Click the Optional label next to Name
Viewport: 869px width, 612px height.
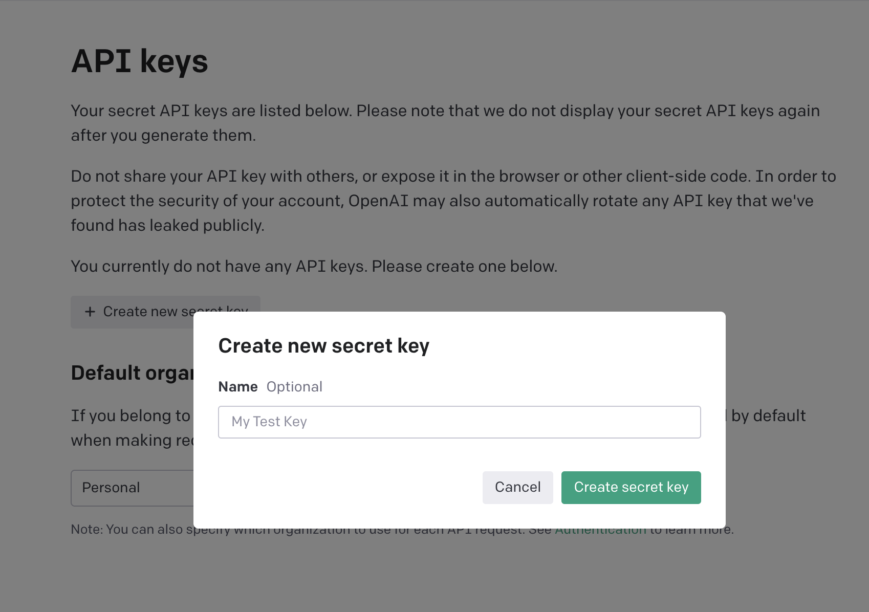click(294, 387)
